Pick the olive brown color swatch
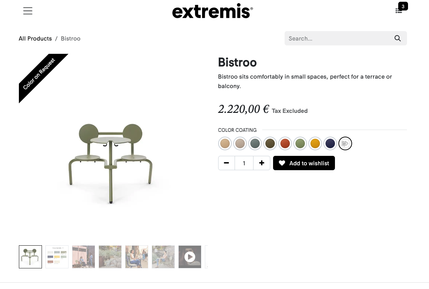Screen dimensions: 429x289 click(270, 143)
